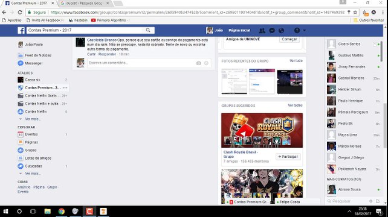Open Chrome on taskbar

click(62, 212)
